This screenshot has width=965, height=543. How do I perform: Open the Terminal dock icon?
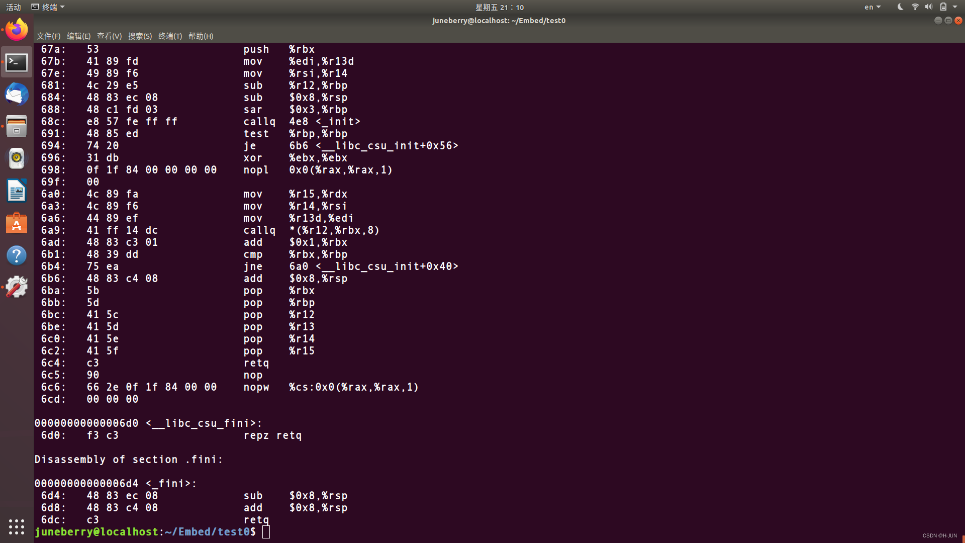coord(17,62)
